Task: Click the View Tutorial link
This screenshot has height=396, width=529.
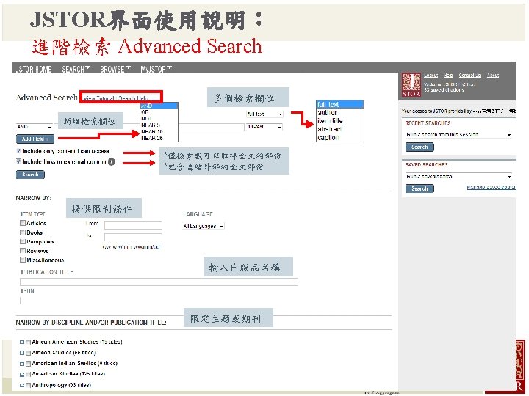Action: tap(98, 98)
